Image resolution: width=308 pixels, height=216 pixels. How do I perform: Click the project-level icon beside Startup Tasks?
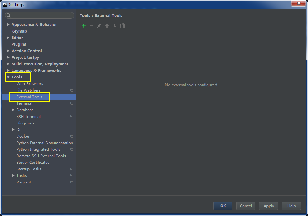point(72,169)
